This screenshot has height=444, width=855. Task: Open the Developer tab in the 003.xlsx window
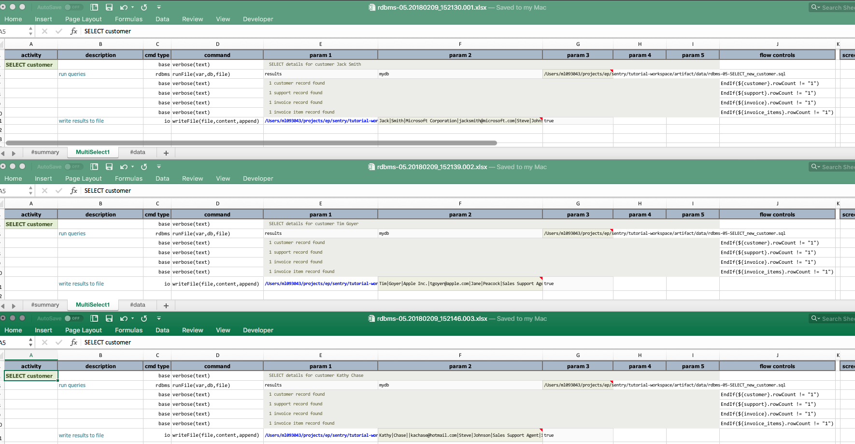click(x=258, y=330)
